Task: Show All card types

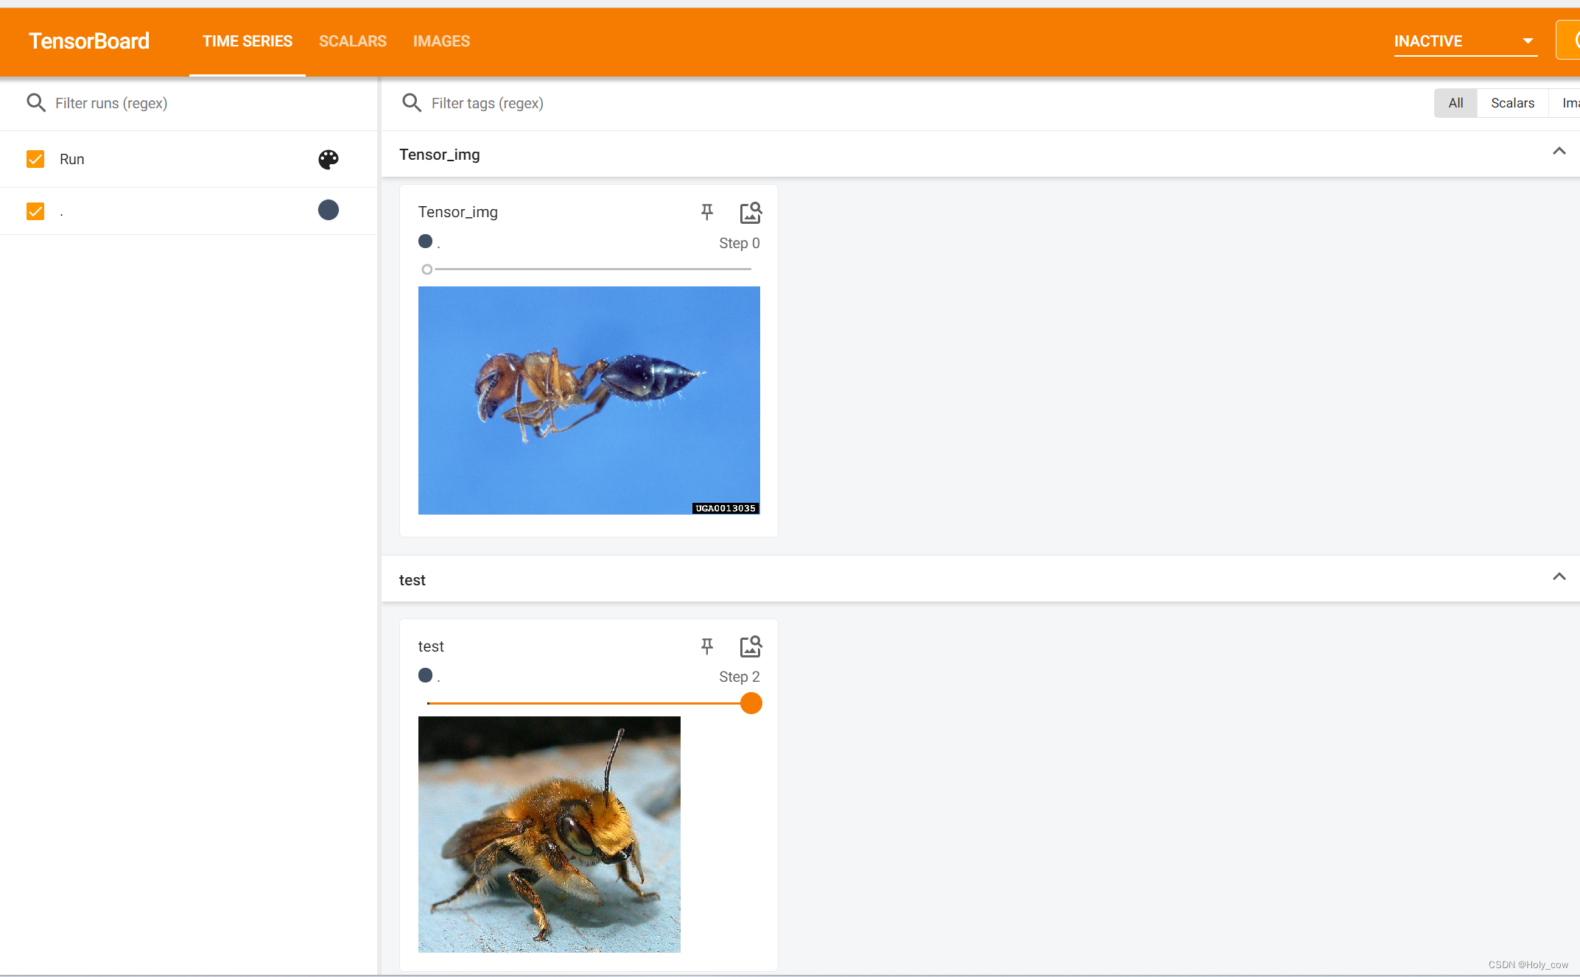Action: [x=1455, y=103]
